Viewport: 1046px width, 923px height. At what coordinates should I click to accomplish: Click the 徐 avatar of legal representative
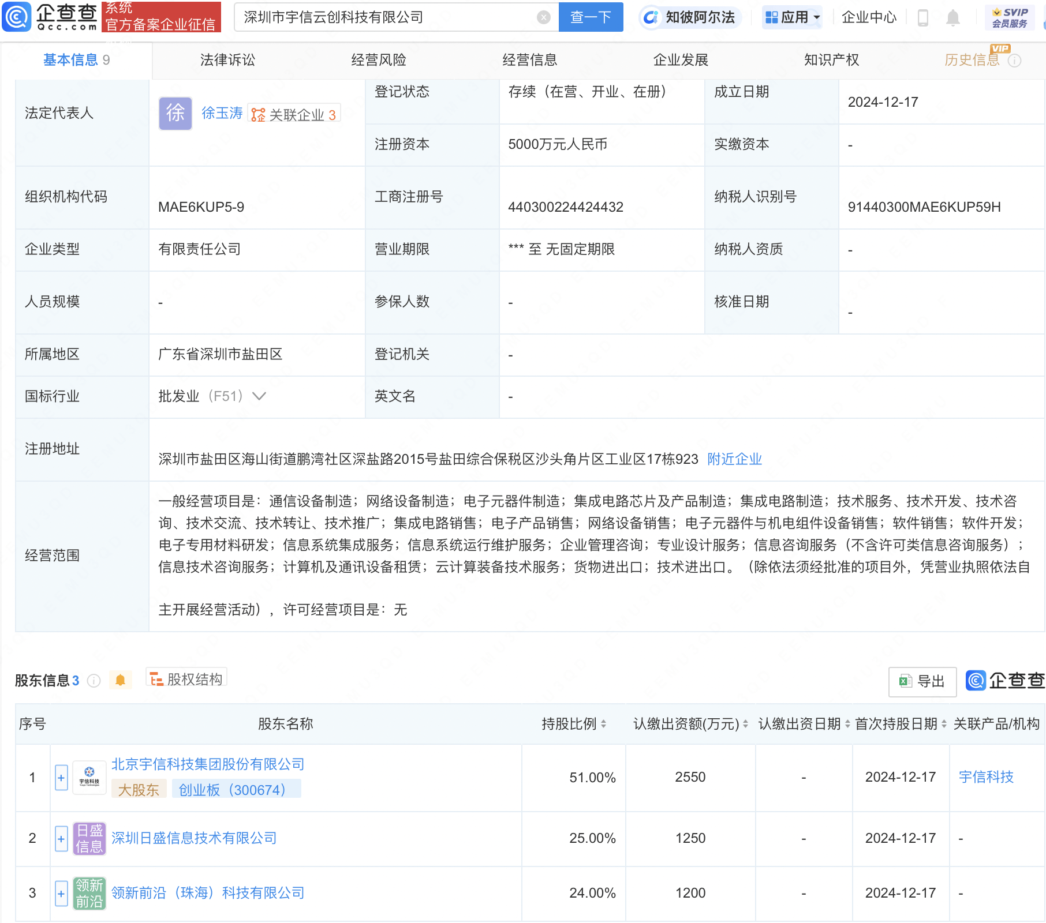pyautogui.click(x=175, y=113)
